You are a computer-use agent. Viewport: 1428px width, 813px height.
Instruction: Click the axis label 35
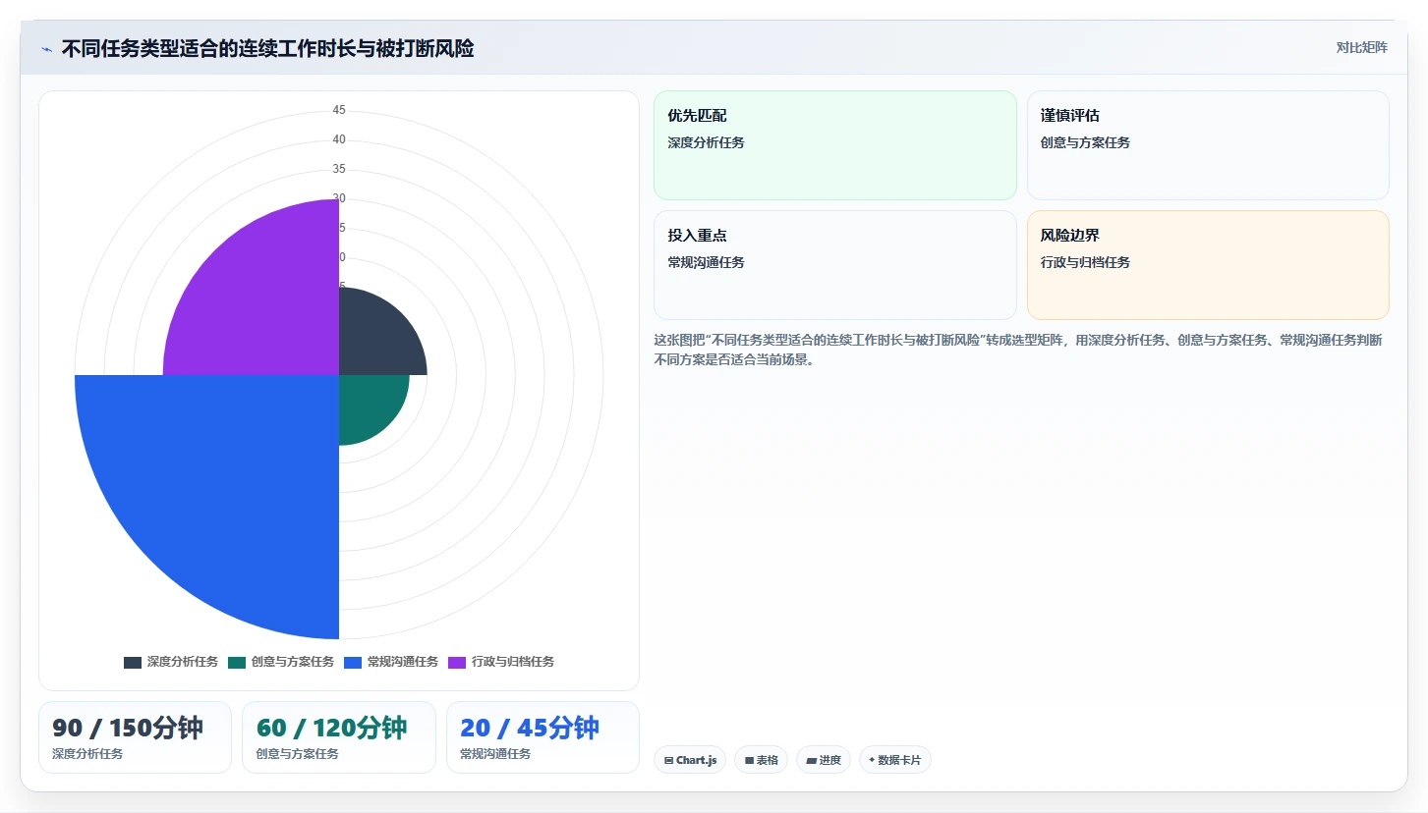pyautogui.click(x=339, y=169)
